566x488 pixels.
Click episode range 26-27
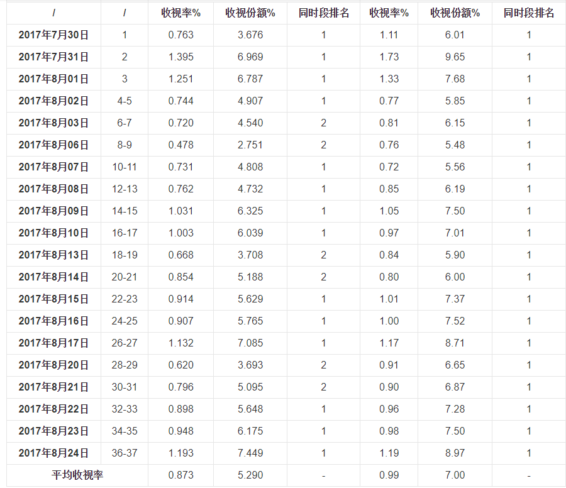coord(125,343)
